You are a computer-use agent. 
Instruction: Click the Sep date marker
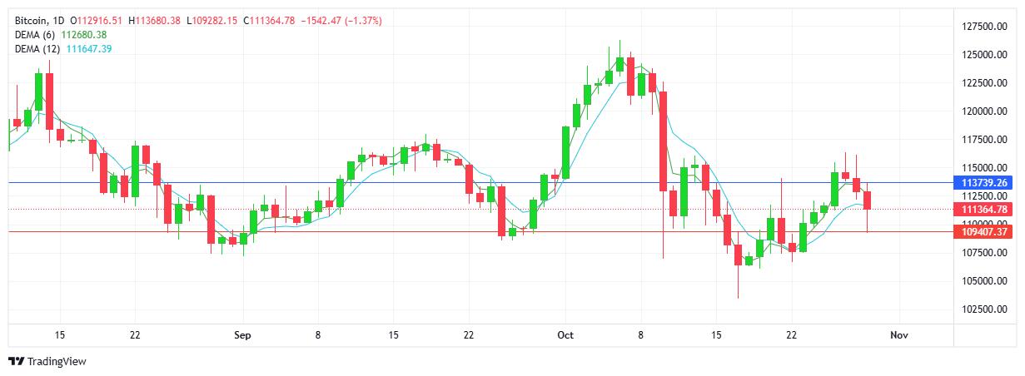[242, 335]
